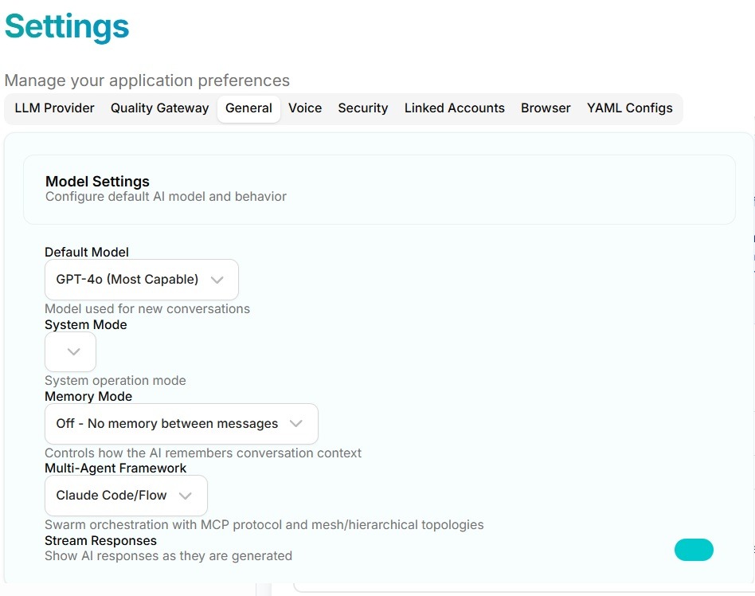Open the Default Model dropdown
This screenshot has width=755, height=596.
pyautogui.click(x=141, y=280)
